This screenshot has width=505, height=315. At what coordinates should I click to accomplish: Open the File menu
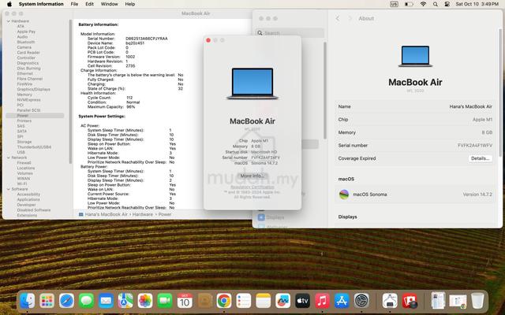pos(74,4)
